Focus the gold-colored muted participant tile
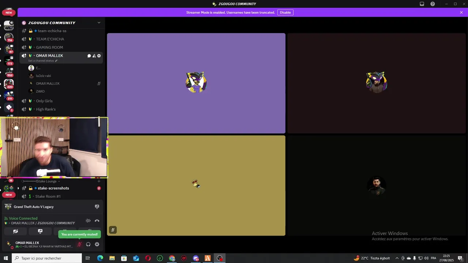This screenshot has height=263, width=468. pyautogui.click(x=196, y=186)
